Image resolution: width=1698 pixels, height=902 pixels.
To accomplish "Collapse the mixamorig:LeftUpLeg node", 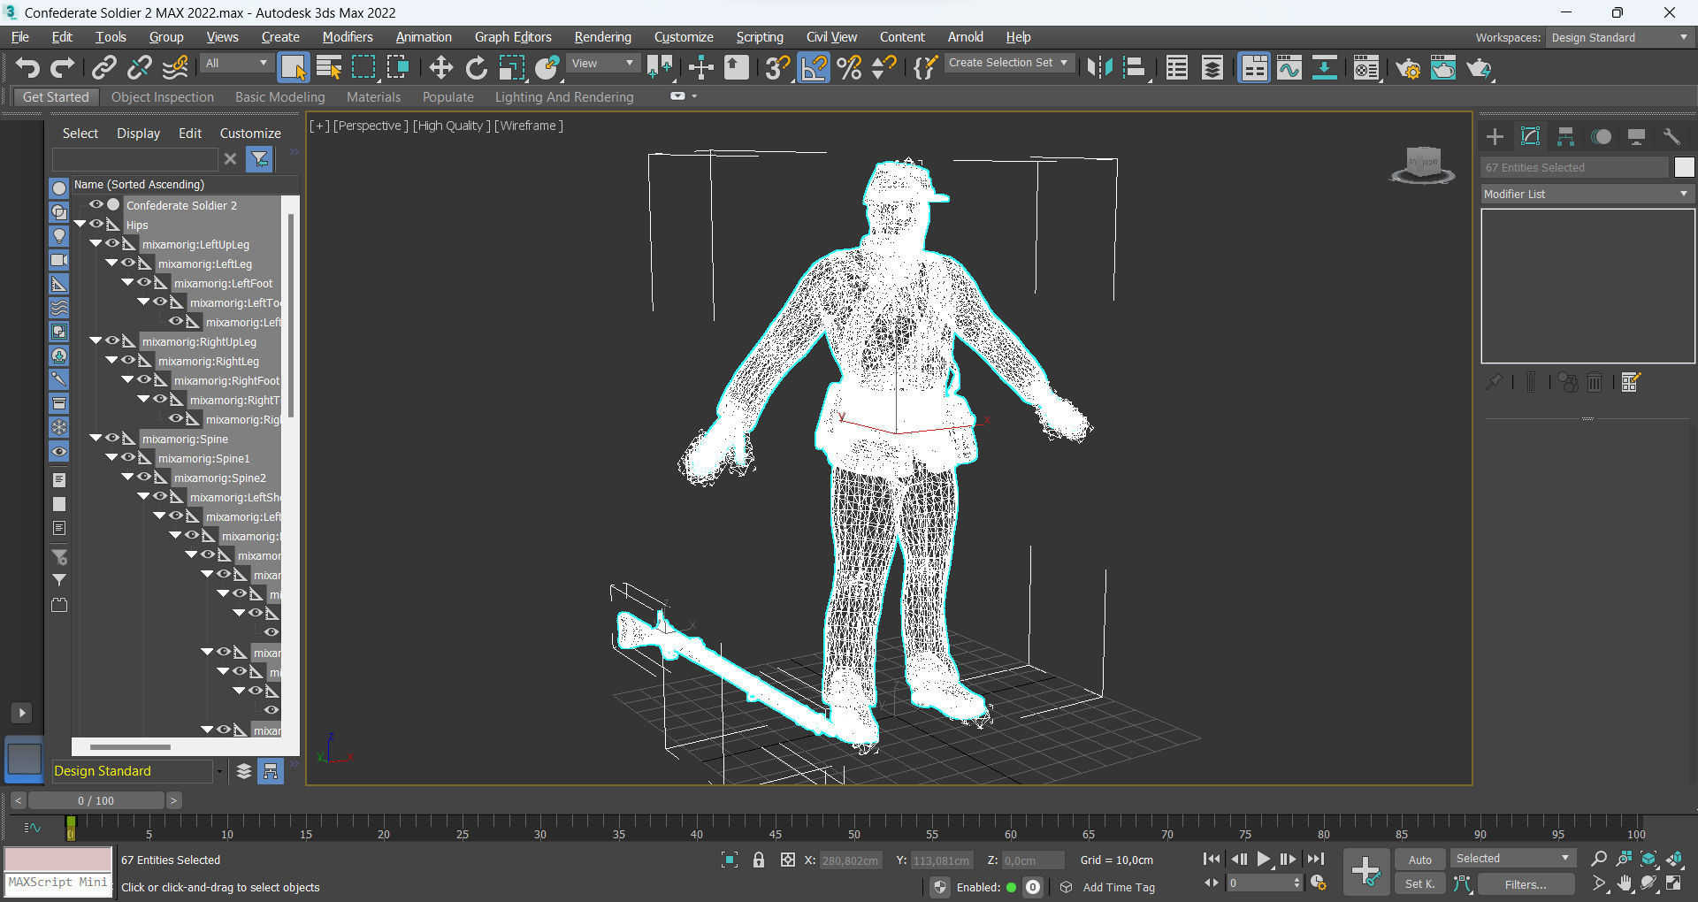I will coord(96,243).
